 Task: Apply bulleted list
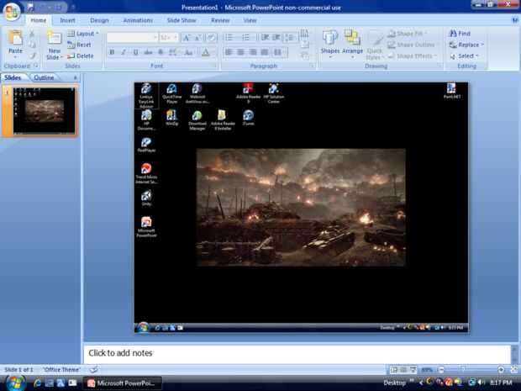click(230, 37)
